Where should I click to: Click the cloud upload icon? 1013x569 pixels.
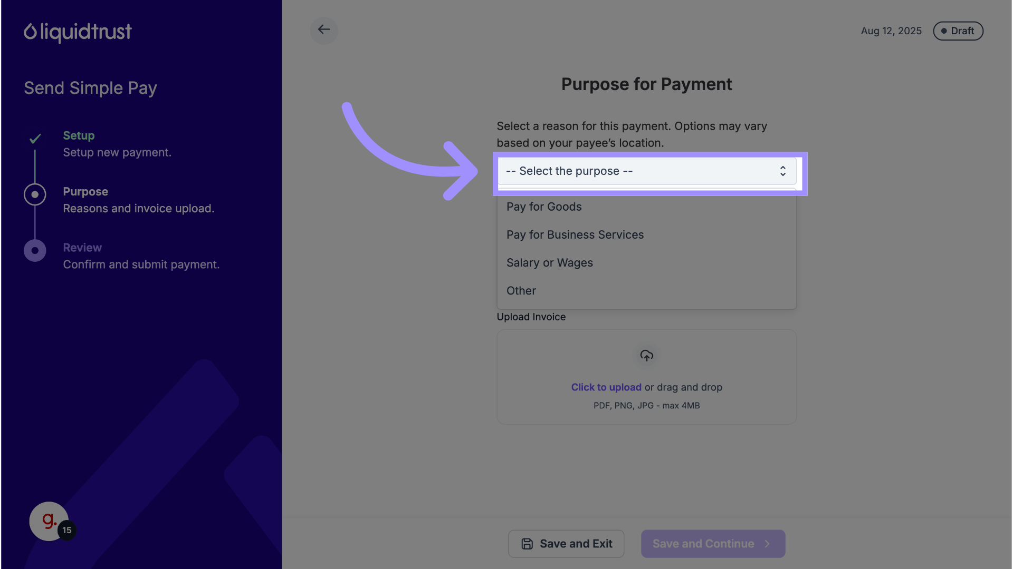point(646,356)
